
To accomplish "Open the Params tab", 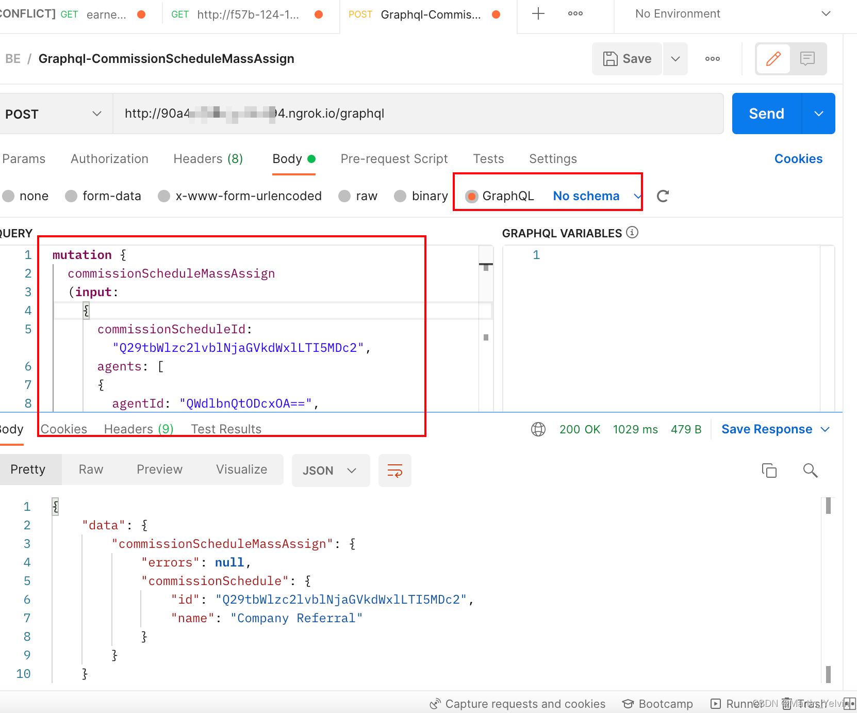I will pos(24,159).
